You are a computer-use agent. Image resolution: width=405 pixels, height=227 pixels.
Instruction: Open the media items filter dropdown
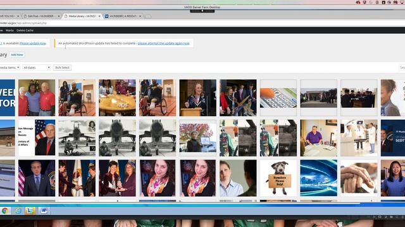[10, 67]
